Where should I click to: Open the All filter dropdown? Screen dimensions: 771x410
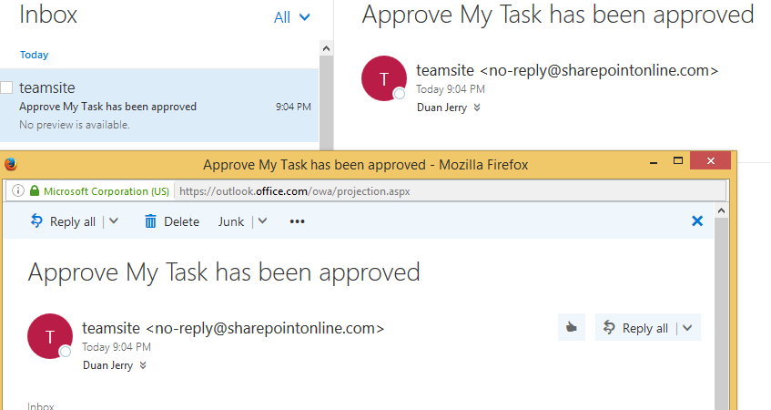pyautogui.click(x=292, y=17)
